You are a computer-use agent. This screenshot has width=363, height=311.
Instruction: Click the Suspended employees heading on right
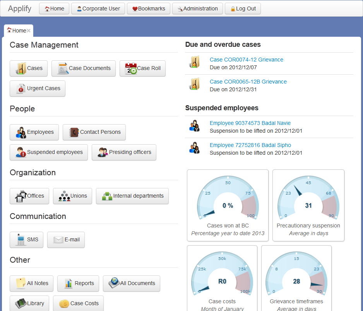pos(222,108)
